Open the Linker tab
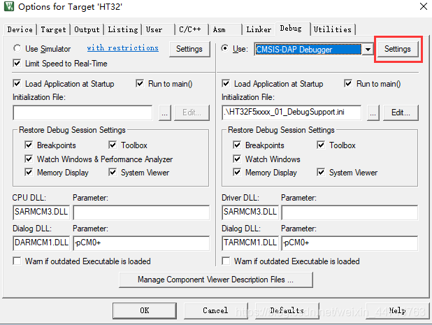The width and height of the screenshot is (432, 325). pos(259,29)
